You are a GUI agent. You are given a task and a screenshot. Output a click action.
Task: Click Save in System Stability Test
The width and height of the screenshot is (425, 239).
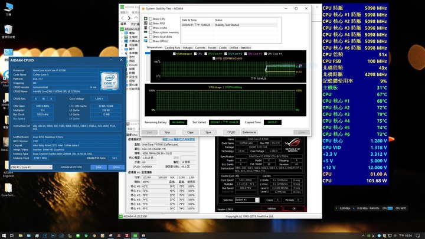tap(208, 132)
